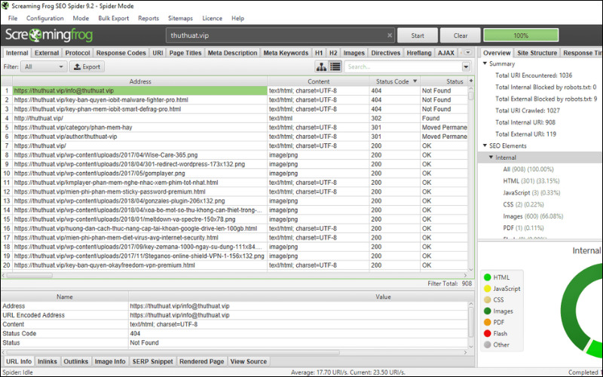Open the SERP Snippet bottom tab

point(153,362)
